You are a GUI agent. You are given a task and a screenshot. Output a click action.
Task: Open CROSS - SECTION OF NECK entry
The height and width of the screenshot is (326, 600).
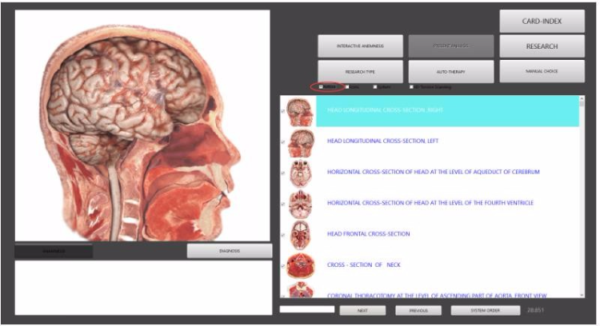[363, 264]
